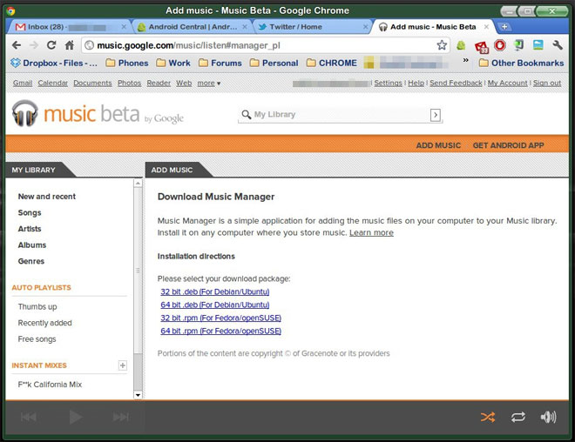This screenshot has height=442, width=575.
Task: Bookmark page with star icon
Action: [x=442, y=45]
